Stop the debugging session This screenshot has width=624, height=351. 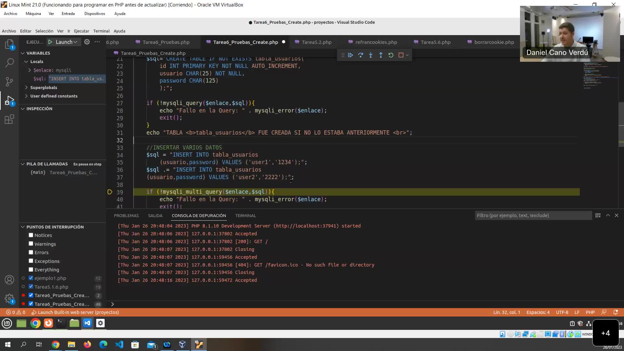pyautogui.click(x=401, y=55)
